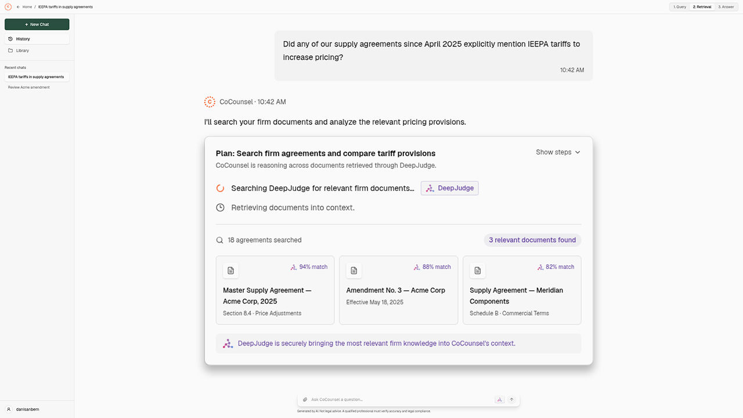Click the user avatar icon at bottom left
The height and width of the screenshot is (418, 743).
pos(9,409)
